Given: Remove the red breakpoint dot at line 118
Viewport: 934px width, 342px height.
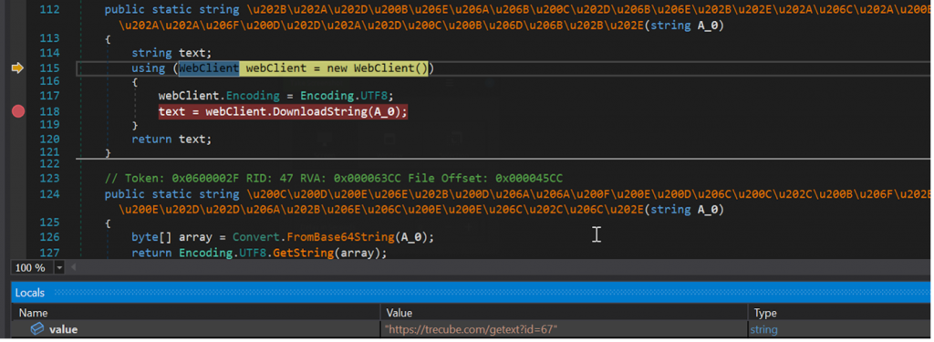Looking at the screenshot, I should pos(18,111).
